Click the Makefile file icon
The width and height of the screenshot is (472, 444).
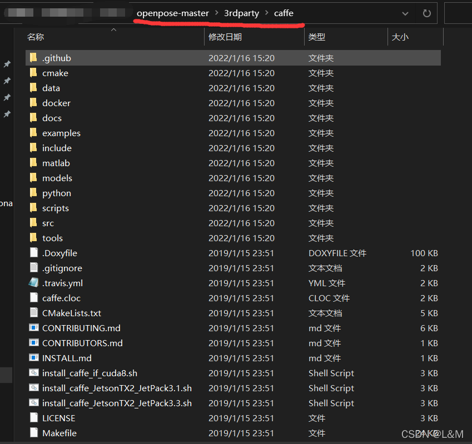pyautogui.click(x=34, y=432)
